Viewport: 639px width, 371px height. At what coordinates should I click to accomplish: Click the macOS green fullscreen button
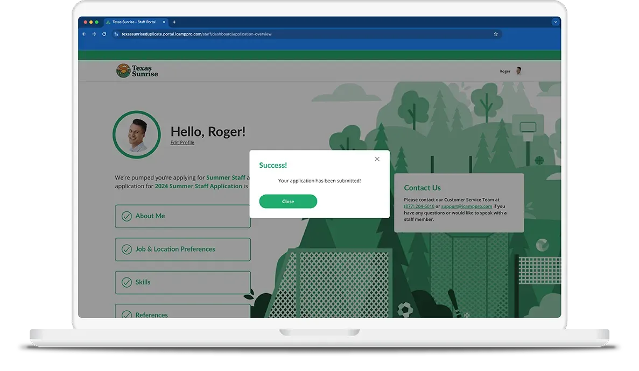pos(96,22)
